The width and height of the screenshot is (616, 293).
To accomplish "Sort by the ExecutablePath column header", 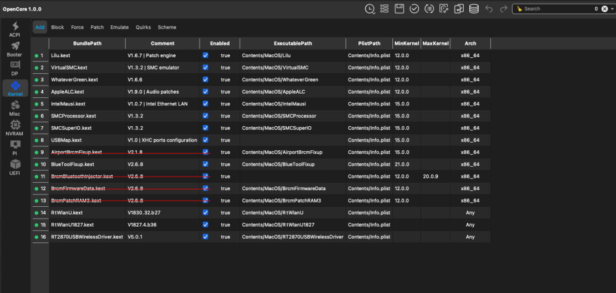I will 293,44.
